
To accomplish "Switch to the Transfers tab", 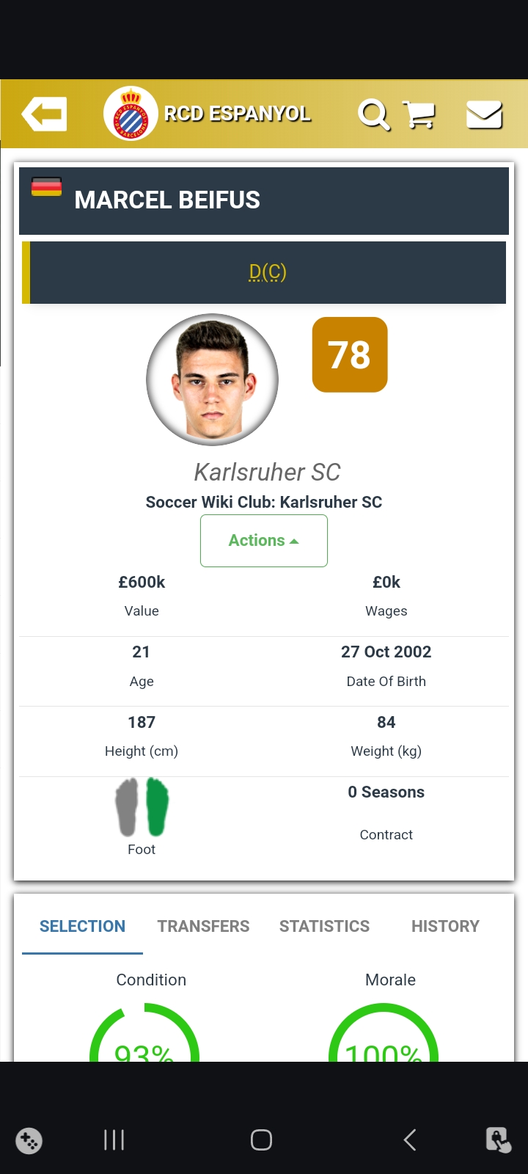I will tap(203, 926).
